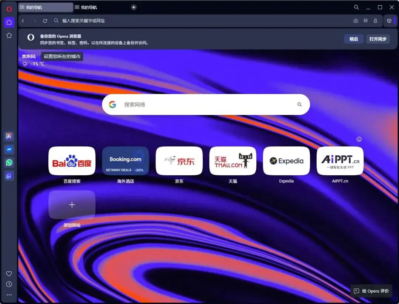Open the user profile icon
The width and height of the screenshot is (399, 304).
(375, 21)
